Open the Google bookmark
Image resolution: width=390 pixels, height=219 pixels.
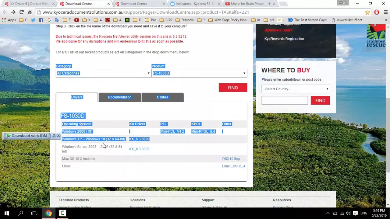tap(49, 20)
